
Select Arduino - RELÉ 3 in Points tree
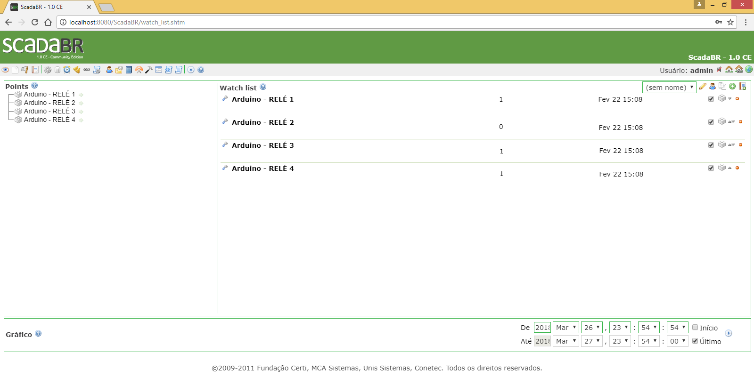[49, 111]
